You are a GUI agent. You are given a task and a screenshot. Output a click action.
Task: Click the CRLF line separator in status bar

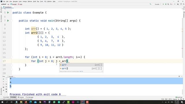(x=166, y=99)
